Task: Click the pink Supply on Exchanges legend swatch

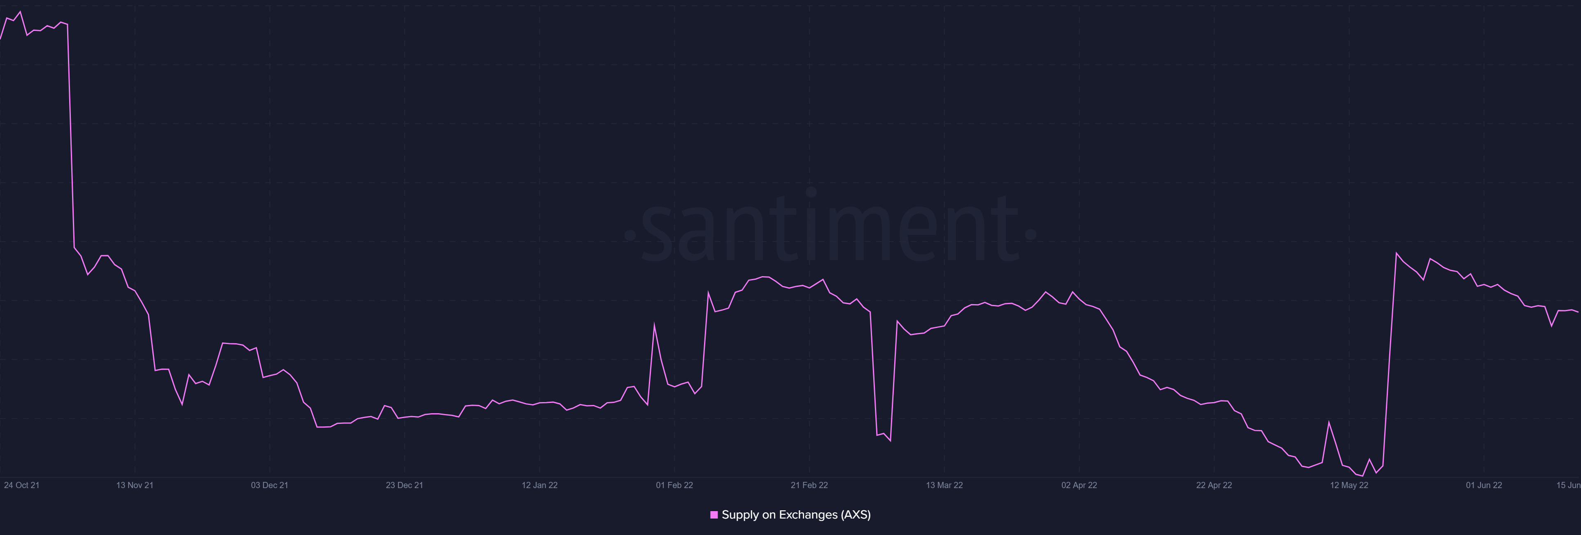Action: click(x=714, y=515)
